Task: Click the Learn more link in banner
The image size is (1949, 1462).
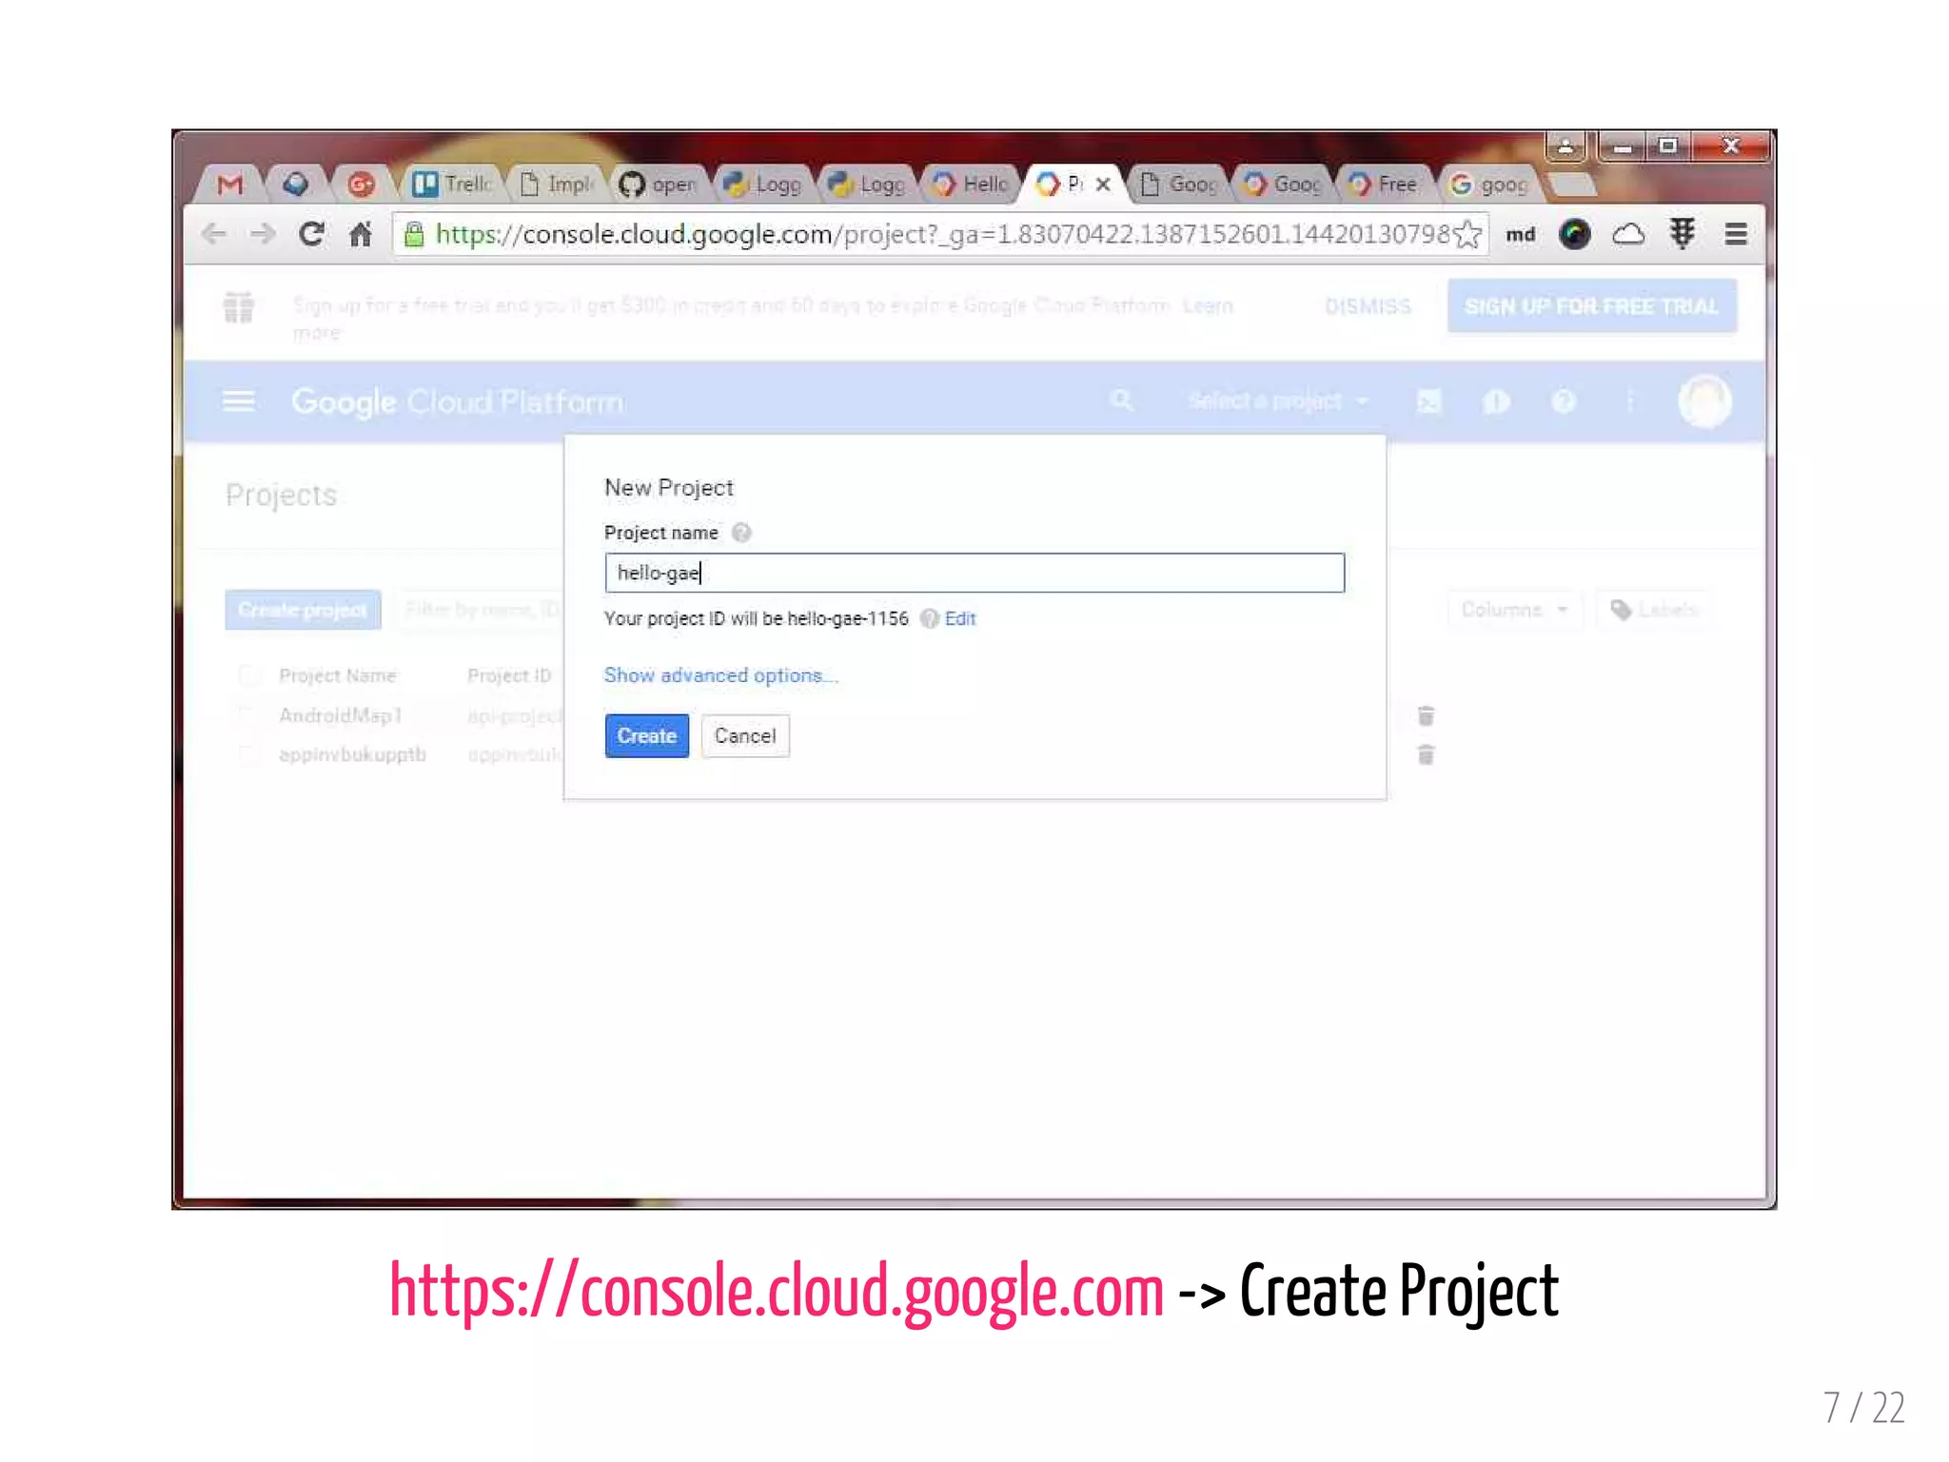Action: coord(1207,306)
